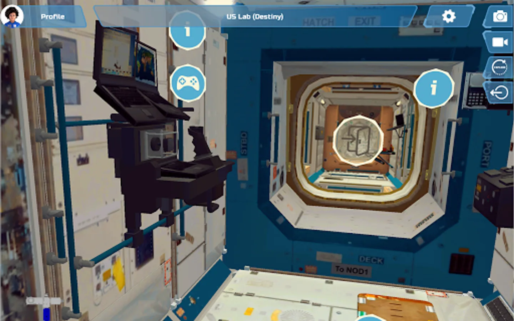
Task: Click the 'DECK' wall label
Action: [371, 260]
